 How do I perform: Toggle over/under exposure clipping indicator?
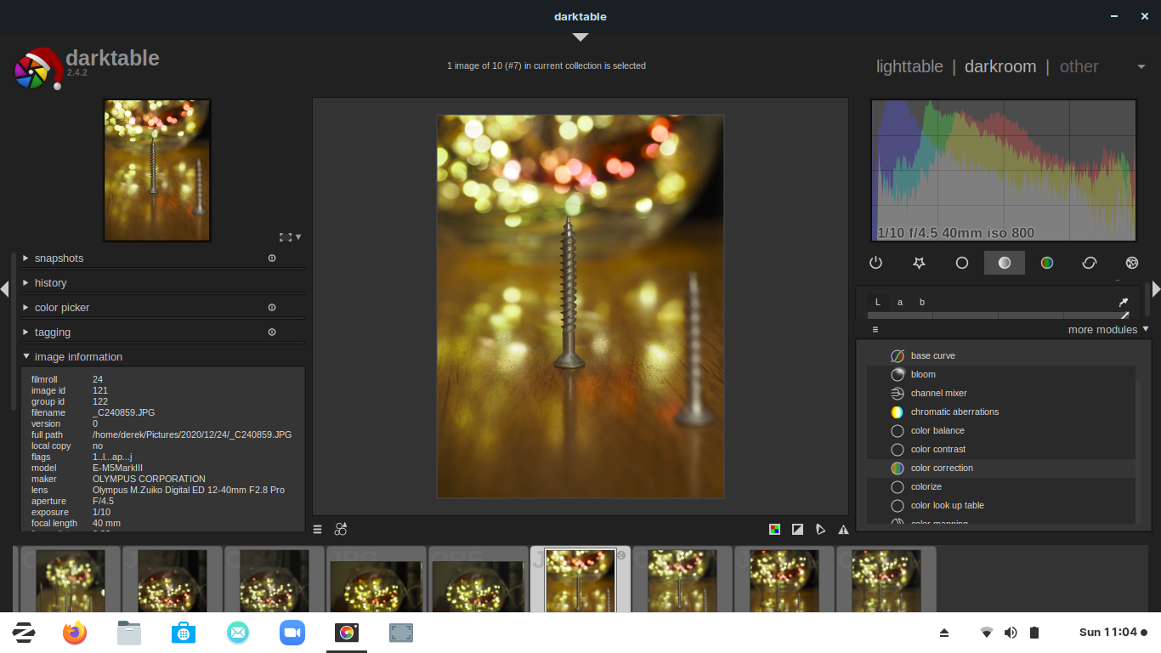(797, 529)
